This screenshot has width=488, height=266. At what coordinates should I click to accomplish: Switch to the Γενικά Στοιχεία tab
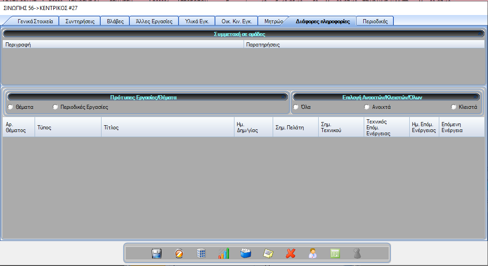(x=35, y=21)
